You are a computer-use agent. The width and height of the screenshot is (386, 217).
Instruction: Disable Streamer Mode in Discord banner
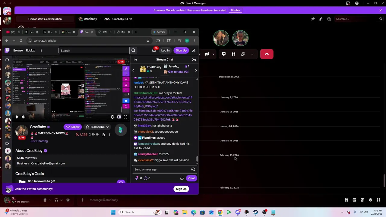tap(235, 10)
